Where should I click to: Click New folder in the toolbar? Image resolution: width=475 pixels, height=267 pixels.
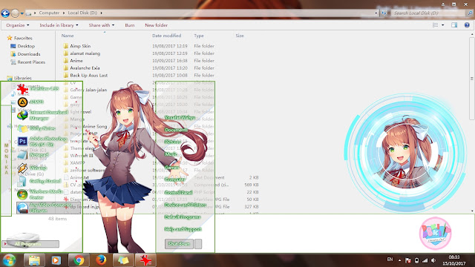(x=157, y=25)
